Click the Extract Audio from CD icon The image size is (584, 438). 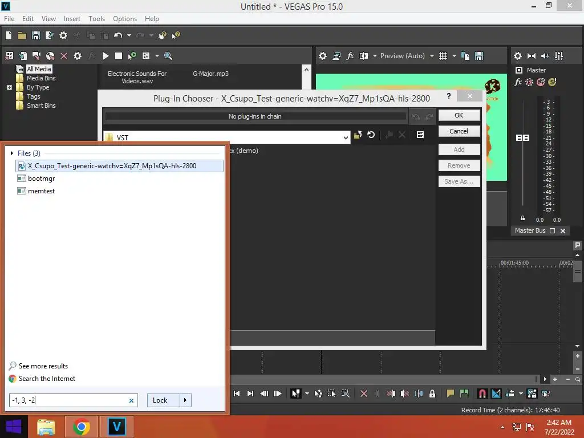[50, 56]
